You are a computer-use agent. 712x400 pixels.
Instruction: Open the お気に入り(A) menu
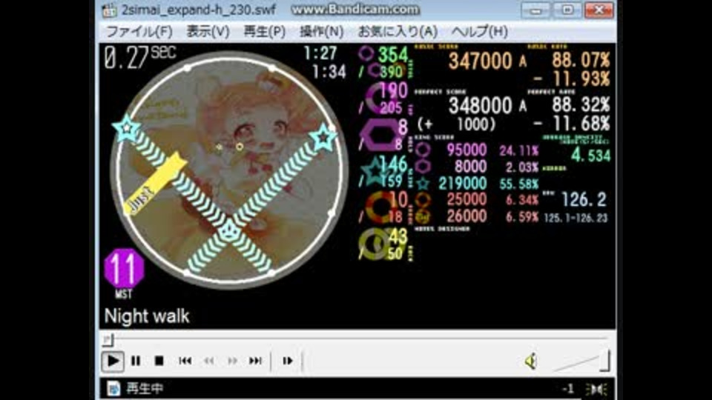(x=398, y=32)
